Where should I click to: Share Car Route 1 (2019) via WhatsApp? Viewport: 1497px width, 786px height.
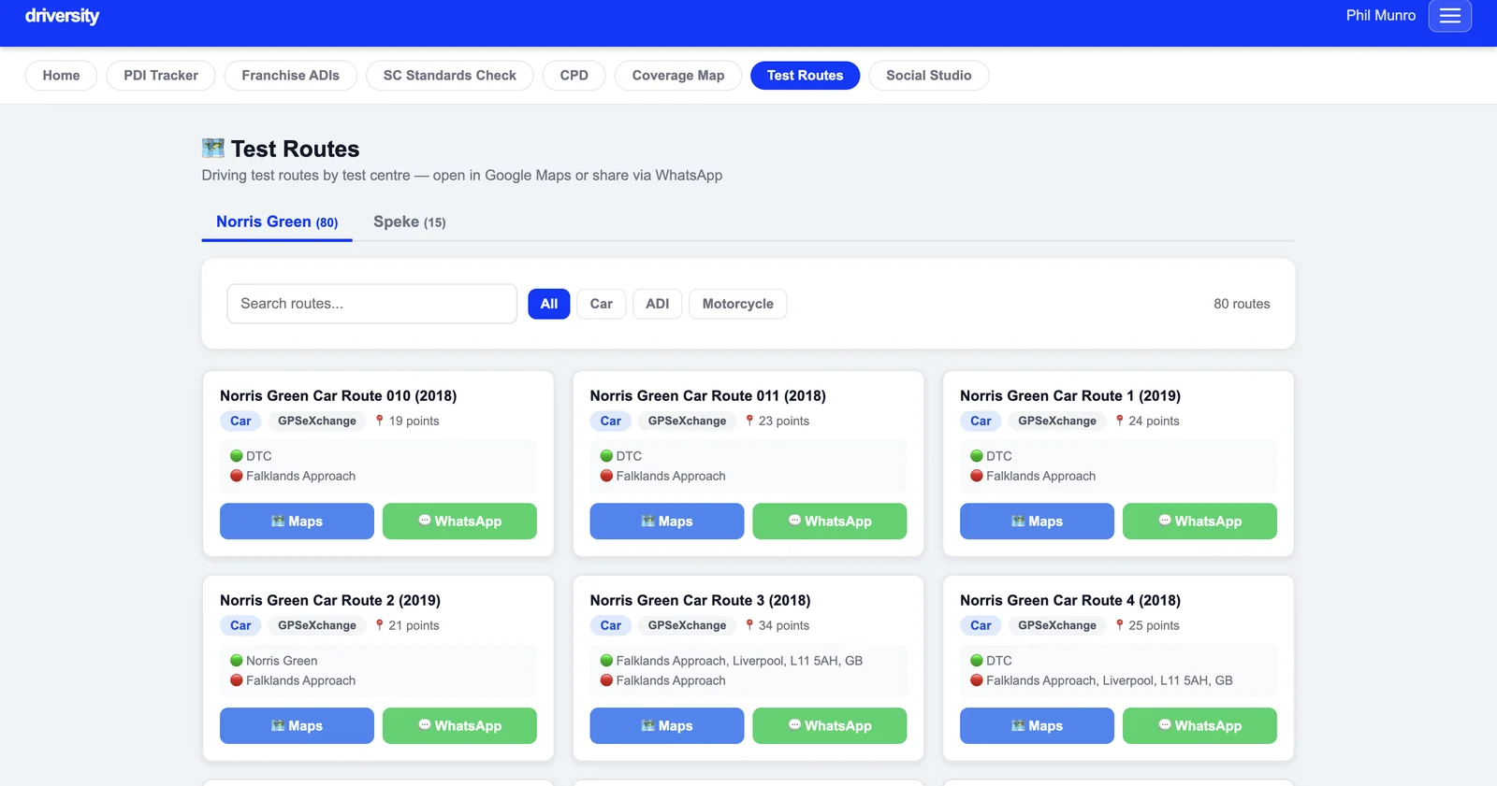point(1199,522)
